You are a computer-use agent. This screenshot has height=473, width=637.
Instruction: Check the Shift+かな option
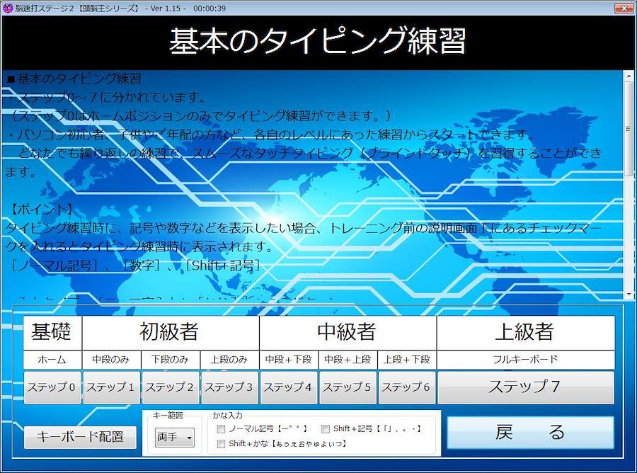222,444
